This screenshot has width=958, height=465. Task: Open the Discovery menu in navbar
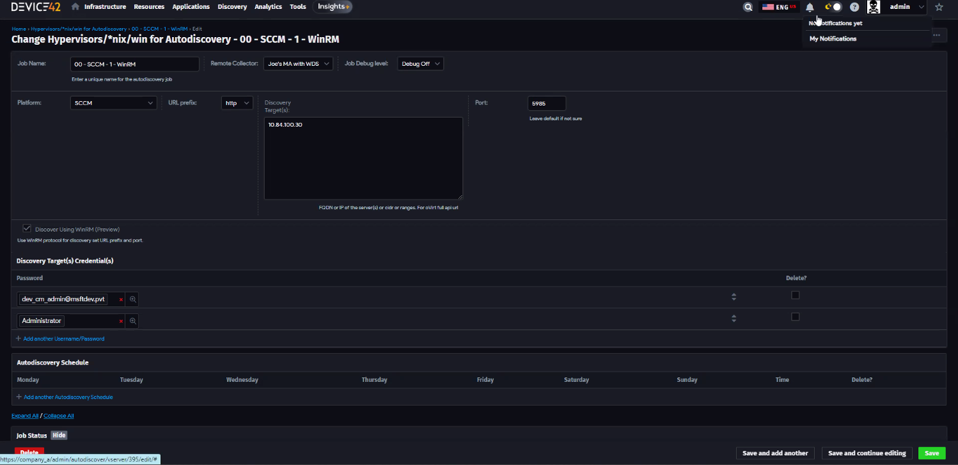232,7
